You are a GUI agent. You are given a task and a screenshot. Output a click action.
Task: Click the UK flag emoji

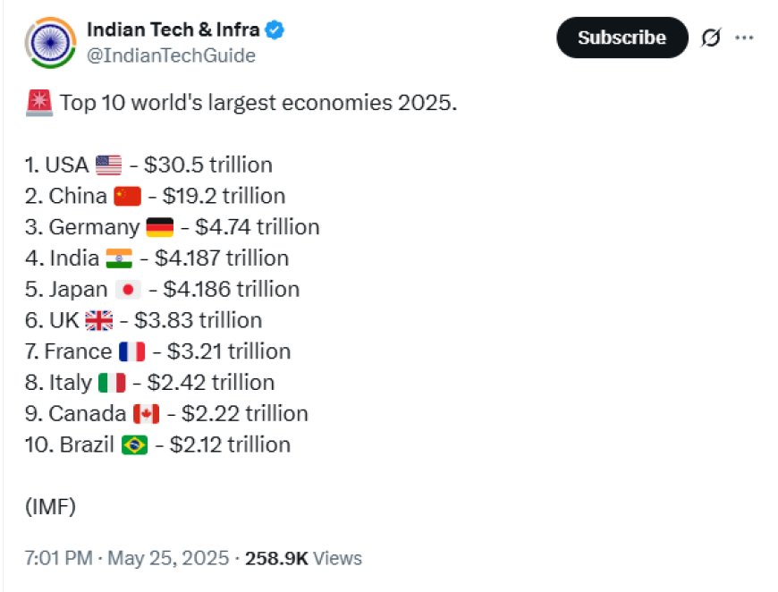[x=99, y=320]
